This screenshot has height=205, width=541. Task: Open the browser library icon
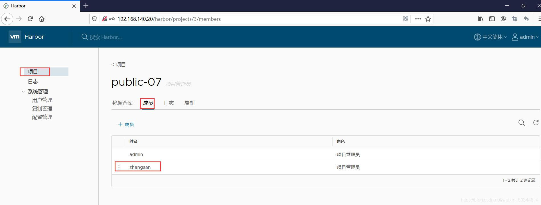tap(481, 19)
